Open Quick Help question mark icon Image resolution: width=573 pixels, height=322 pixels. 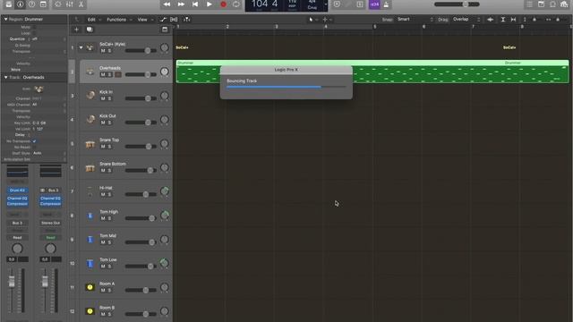pos(32,4)
